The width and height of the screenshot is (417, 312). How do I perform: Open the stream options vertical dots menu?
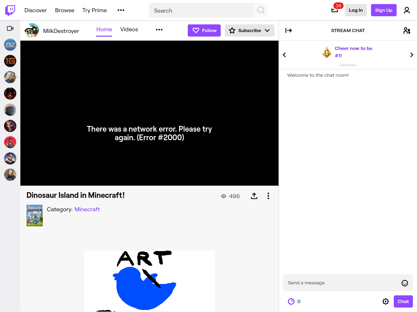click(268, 196)
